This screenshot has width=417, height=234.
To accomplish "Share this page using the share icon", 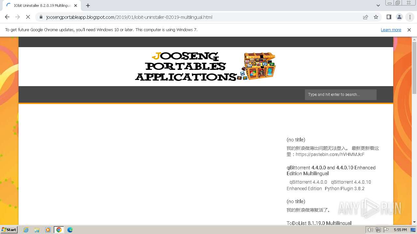I will coord(366,17).
